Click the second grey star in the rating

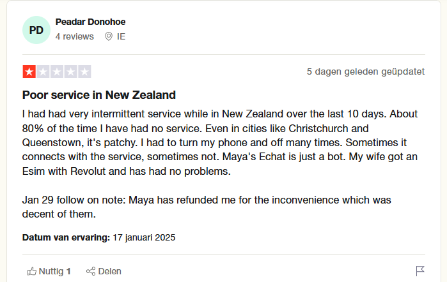click(x=43, y=71)
